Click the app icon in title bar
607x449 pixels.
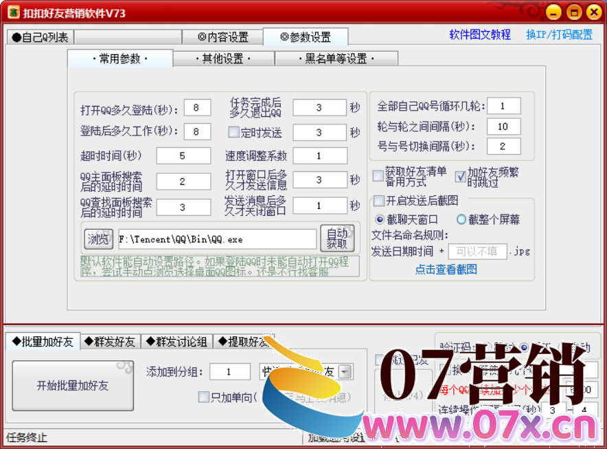click(x=13, y=12)
